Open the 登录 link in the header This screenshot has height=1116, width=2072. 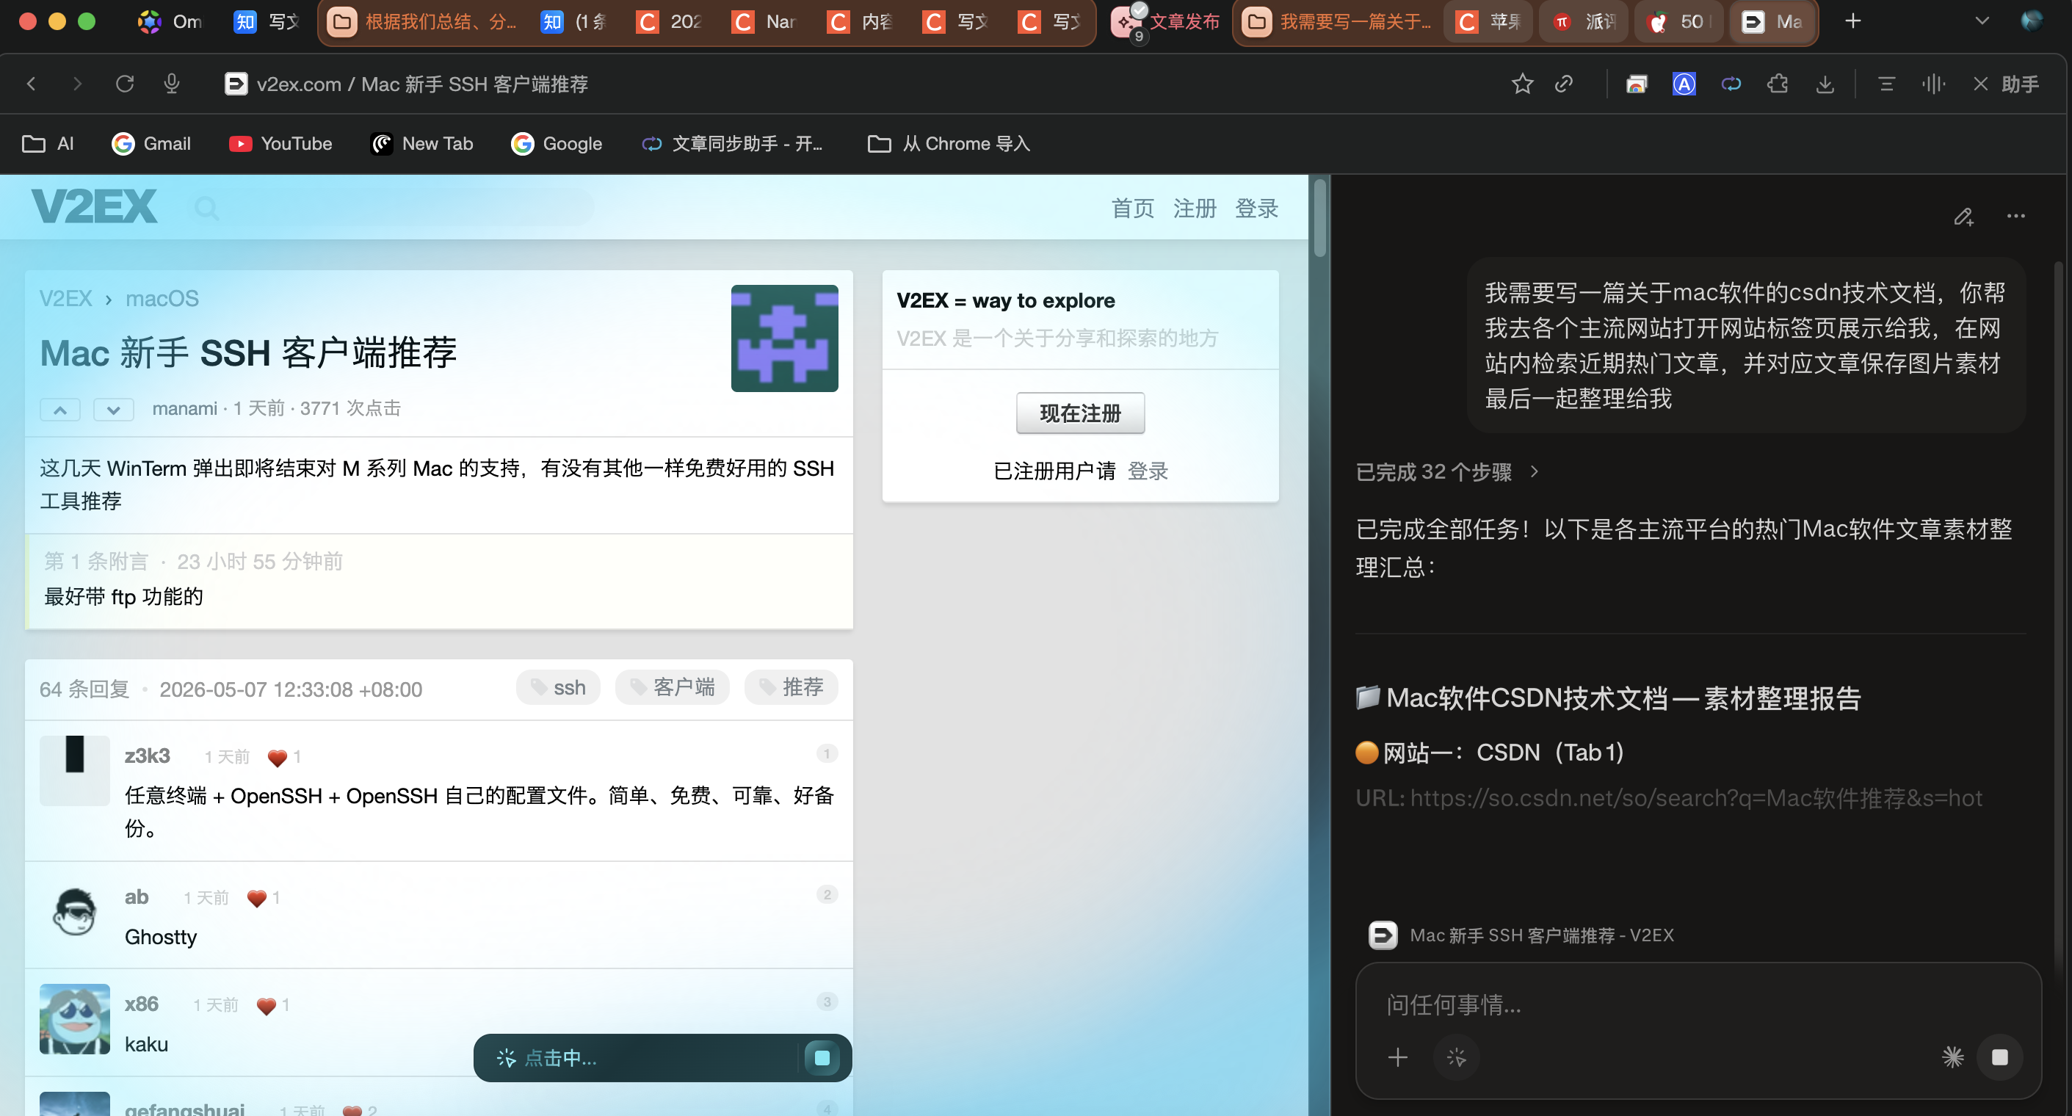[1256, 209]
